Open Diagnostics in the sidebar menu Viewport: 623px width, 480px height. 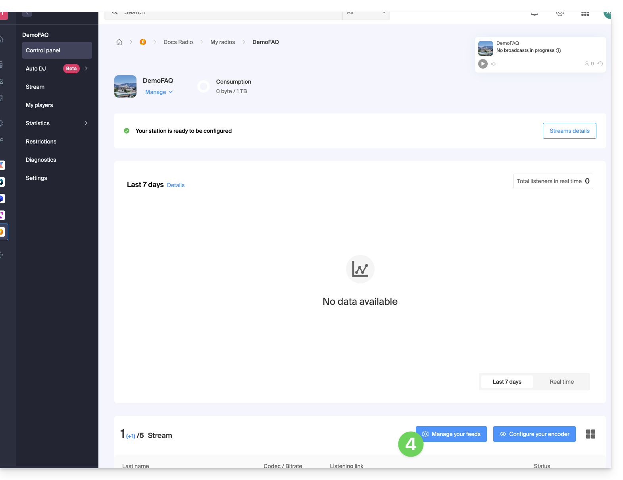tap(41, 160)
